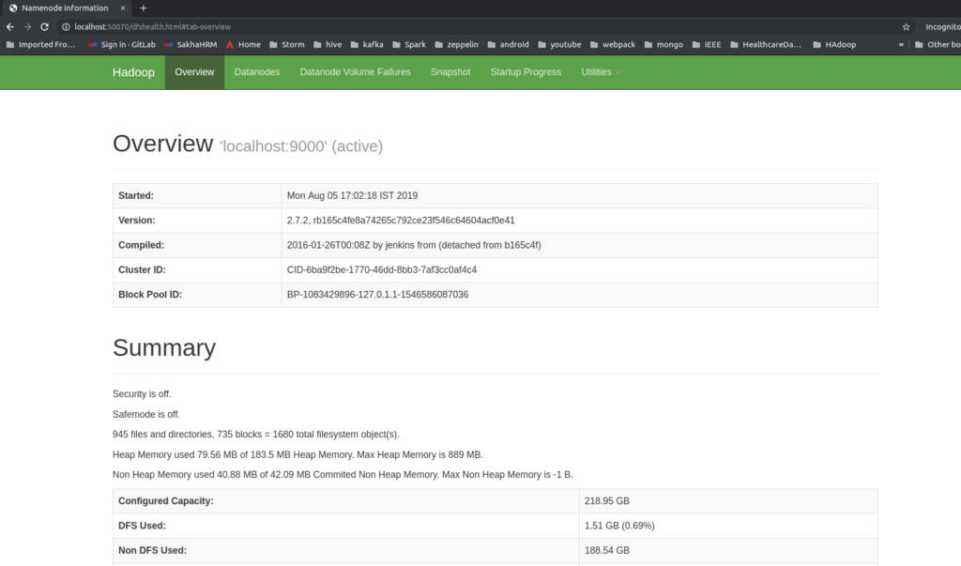
Task: Open the Datanode Volume Failures tab
Action: pyautogui.click(x=355, y=72)
